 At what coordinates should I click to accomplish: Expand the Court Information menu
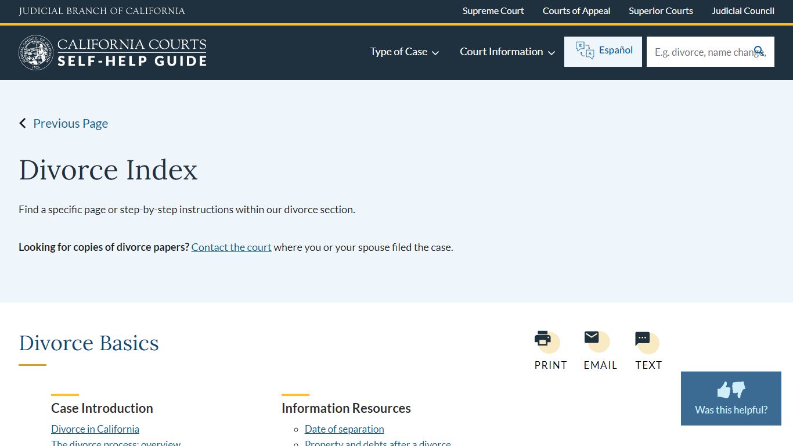(x=507, y=52)
